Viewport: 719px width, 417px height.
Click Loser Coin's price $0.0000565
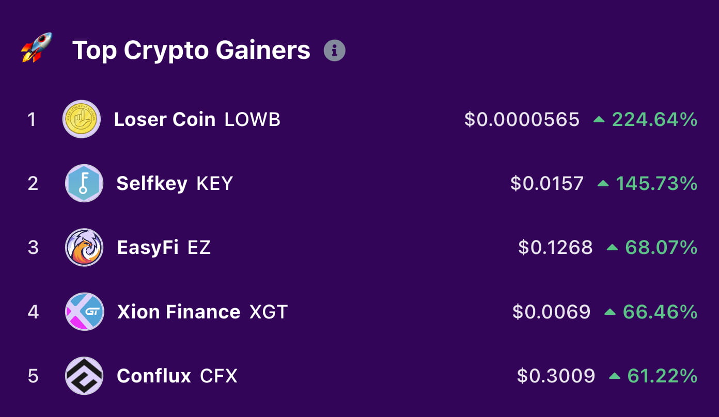point(523,119)
